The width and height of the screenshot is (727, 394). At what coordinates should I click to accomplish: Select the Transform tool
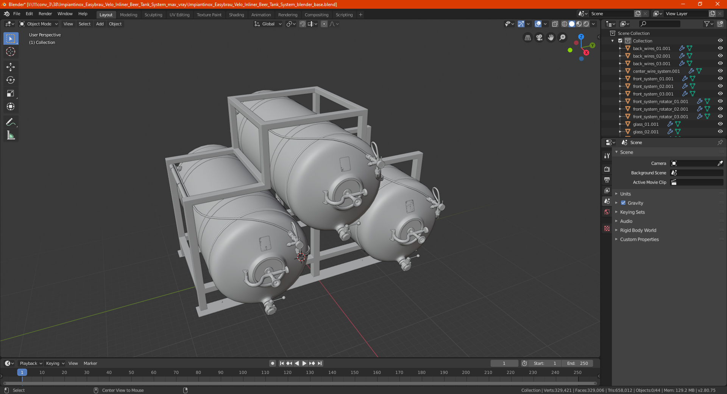11,106
